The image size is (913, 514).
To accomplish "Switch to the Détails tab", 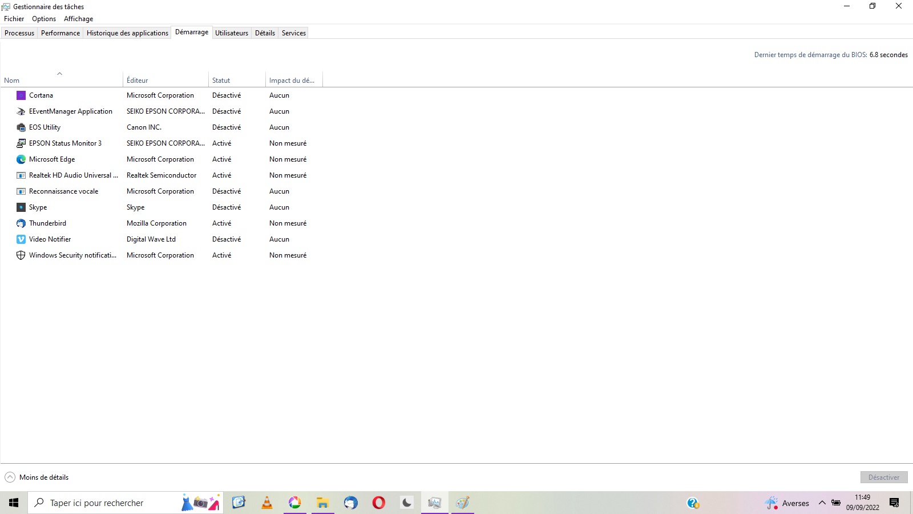I will pyautogui.click(x=265, y=33).
